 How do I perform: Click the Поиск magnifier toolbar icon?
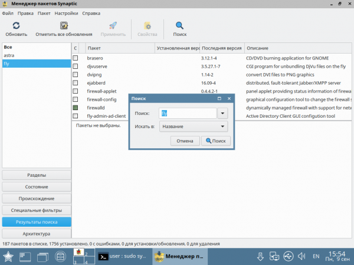(180, 26)
